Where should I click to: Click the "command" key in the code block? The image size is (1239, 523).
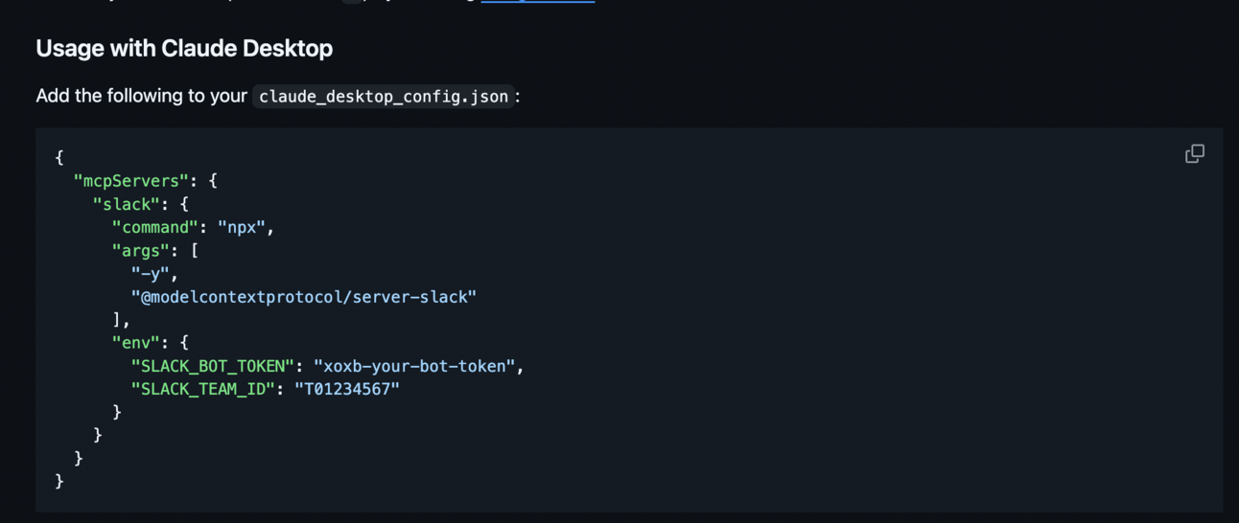[x=154, y=227]
